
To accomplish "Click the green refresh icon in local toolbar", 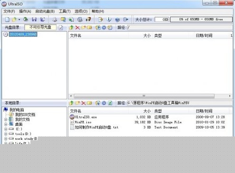I will tap(110, 103).
